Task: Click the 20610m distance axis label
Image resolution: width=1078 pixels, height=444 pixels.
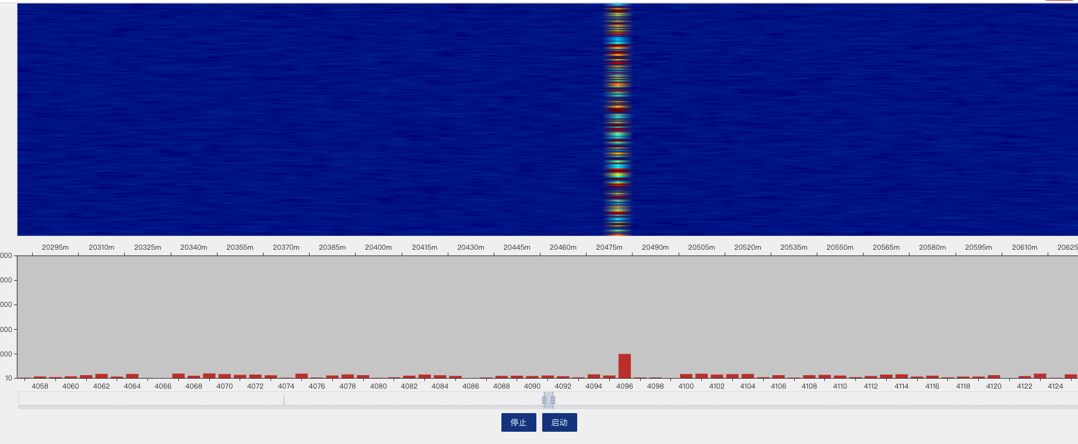Action: point(1024,247)
